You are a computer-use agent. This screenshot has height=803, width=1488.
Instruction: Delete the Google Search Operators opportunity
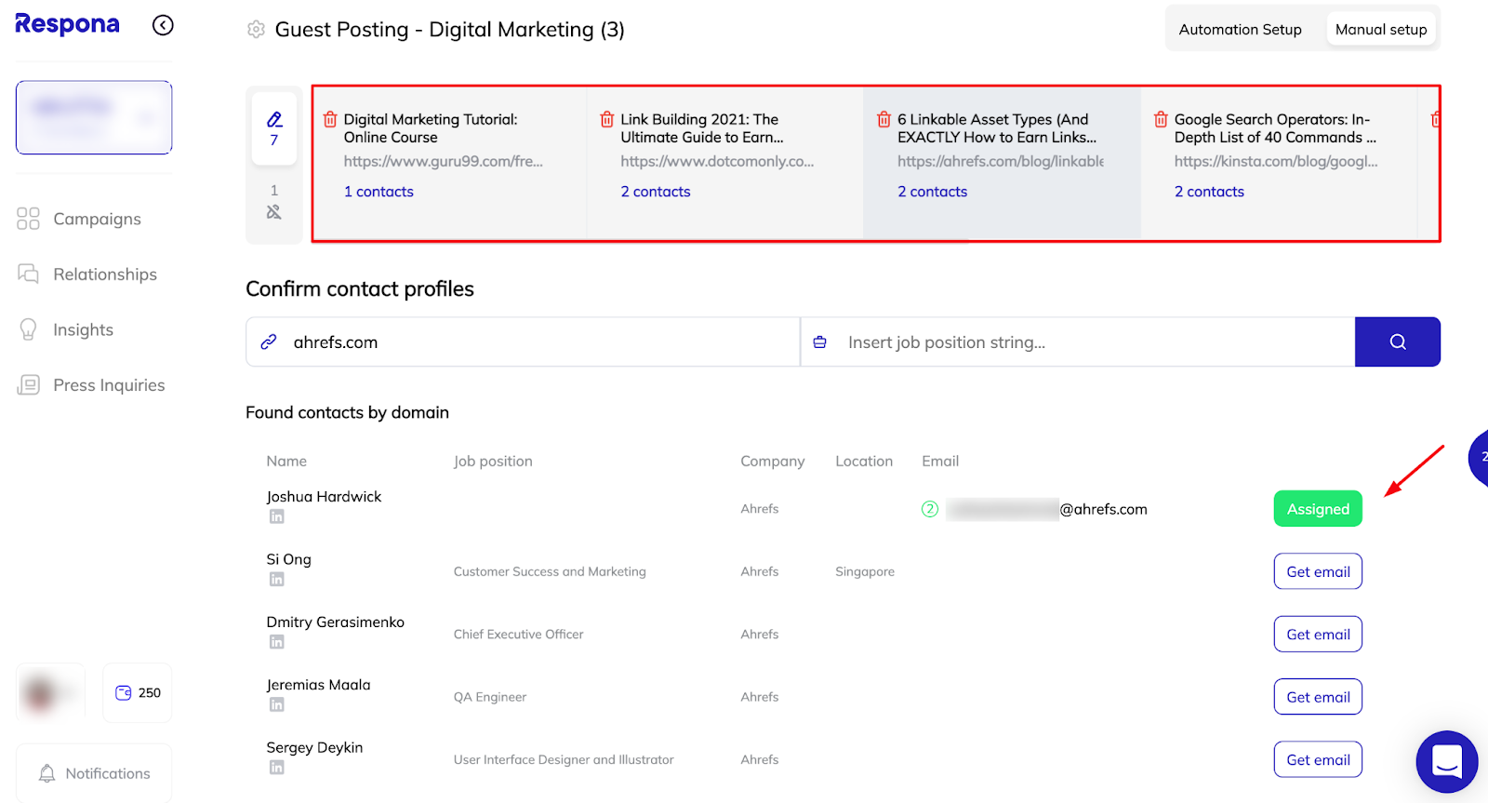(1161, 119)
